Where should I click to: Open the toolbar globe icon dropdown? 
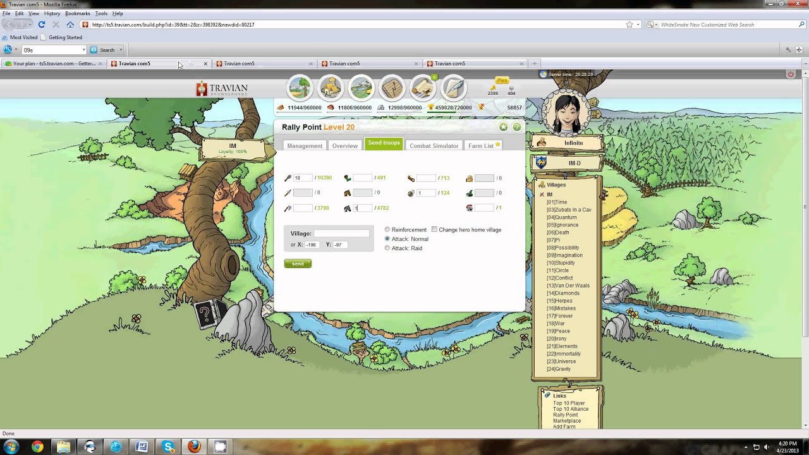coord(15,50)
